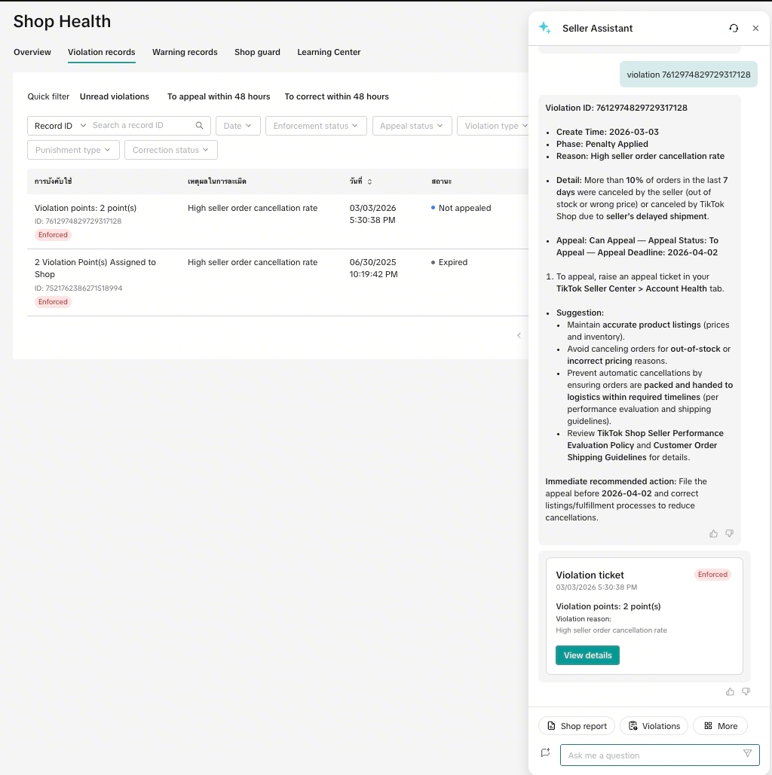This screenshot has width=772, height=775.
Task: Click the Shop report quick action
Action: [x=577, y=726]
